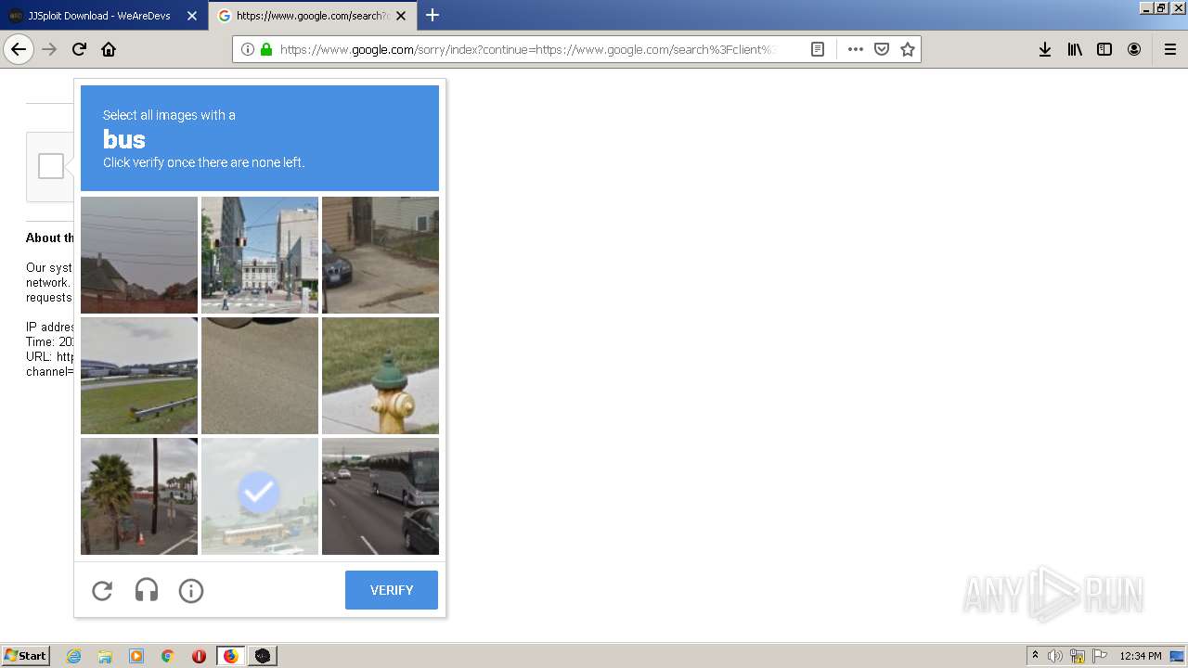Toggle the sidebar view
Viewport: 1188px width, 668px height.
click(1104, 49)
